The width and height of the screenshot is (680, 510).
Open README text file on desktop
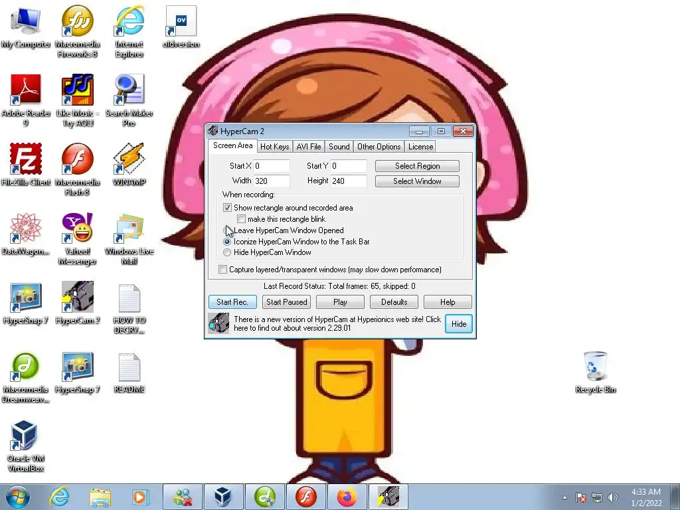click(x=129, y=372)
